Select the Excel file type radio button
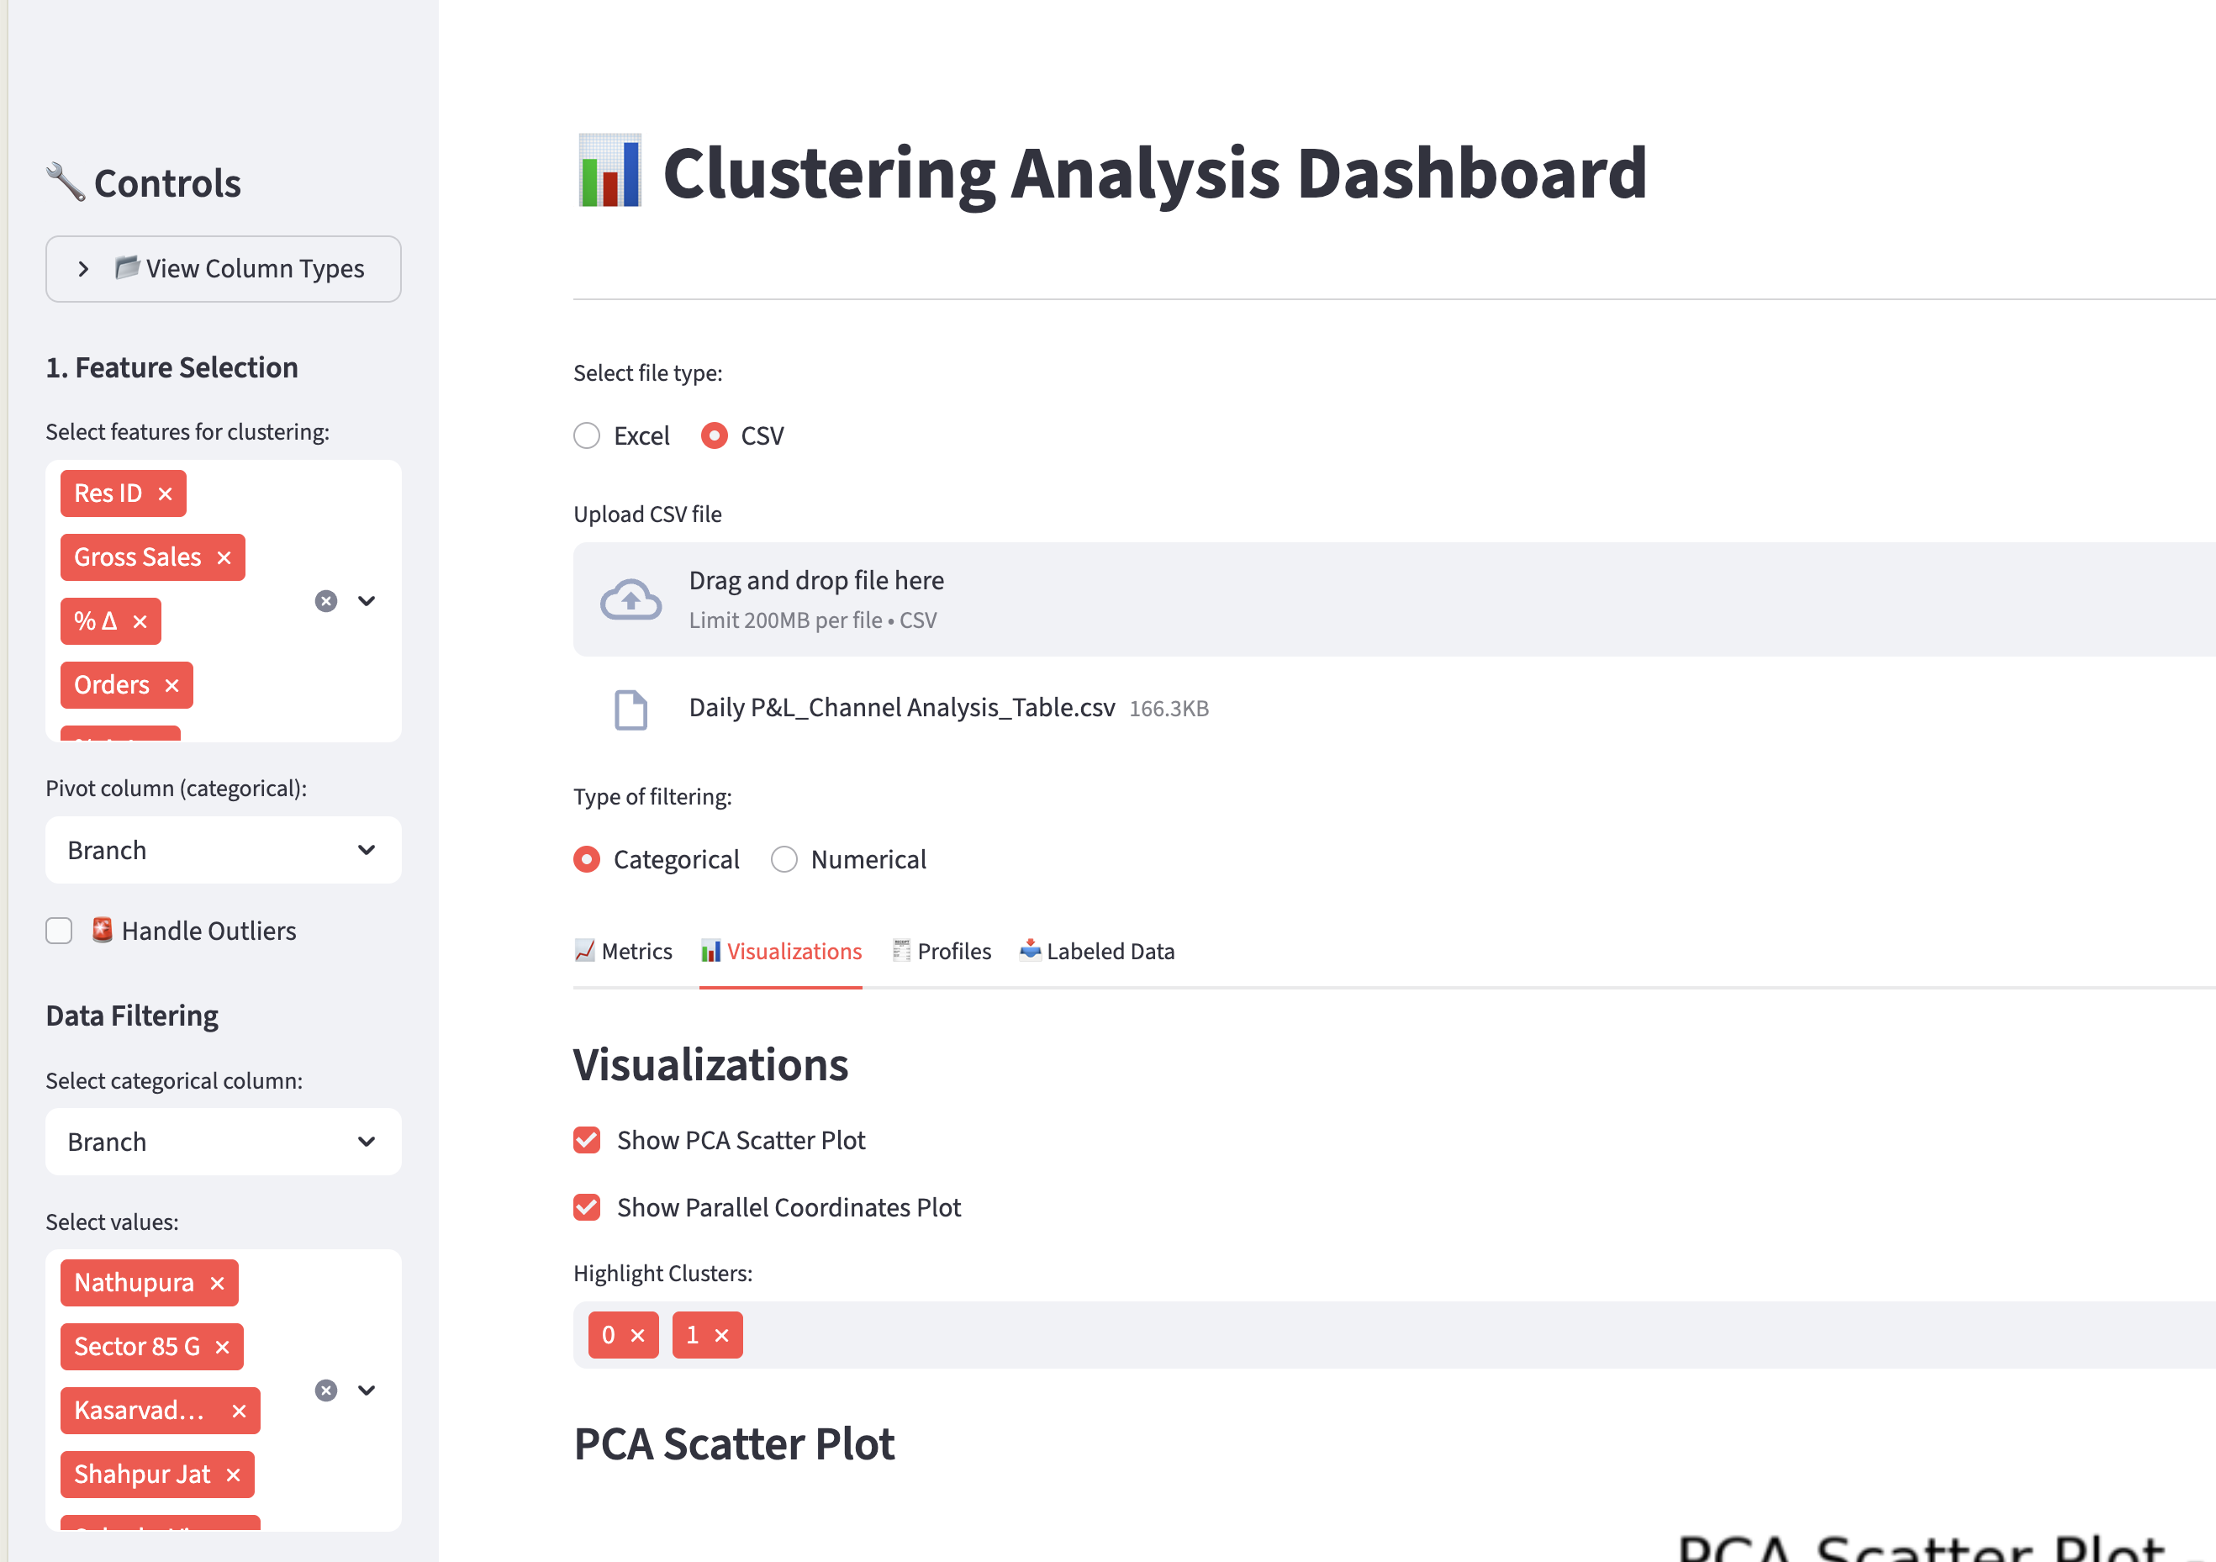2216x1562 pixels. point(587,435)
